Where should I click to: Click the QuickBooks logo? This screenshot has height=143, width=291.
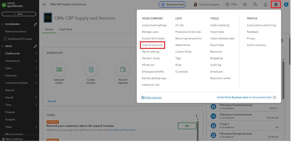[x=12, y=5]
